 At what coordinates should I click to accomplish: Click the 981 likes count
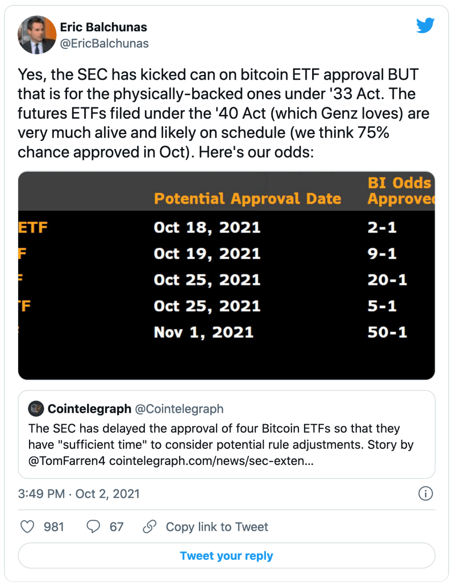pos(54,527)
